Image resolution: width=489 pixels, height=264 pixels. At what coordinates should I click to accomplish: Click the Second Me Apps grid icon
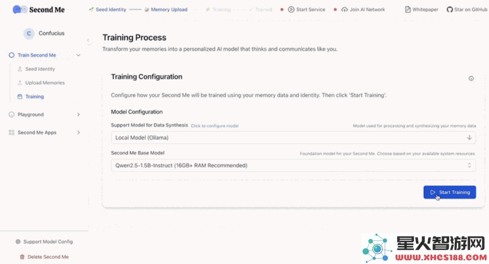[12, 132]
